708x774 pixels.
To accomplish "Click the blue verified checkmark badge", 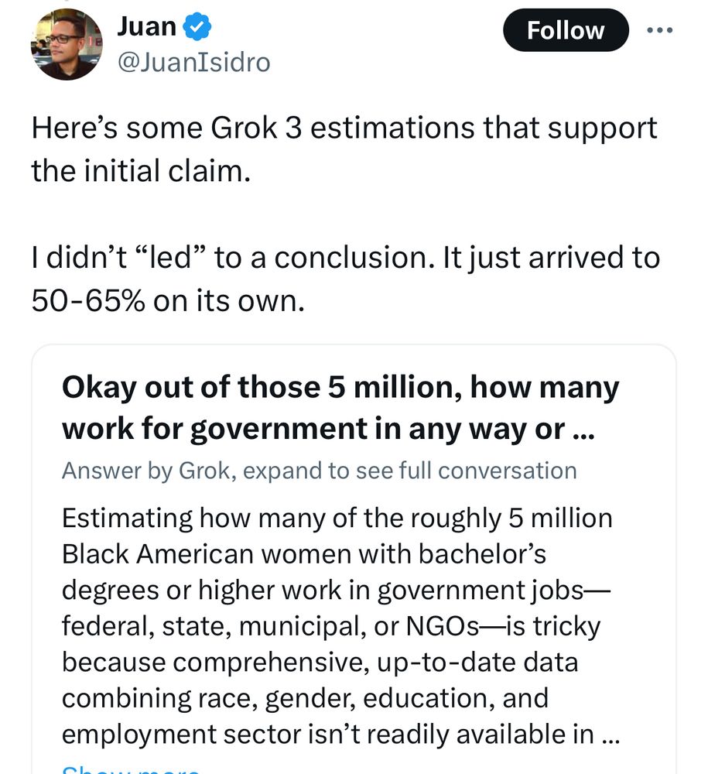I will 197,27.
